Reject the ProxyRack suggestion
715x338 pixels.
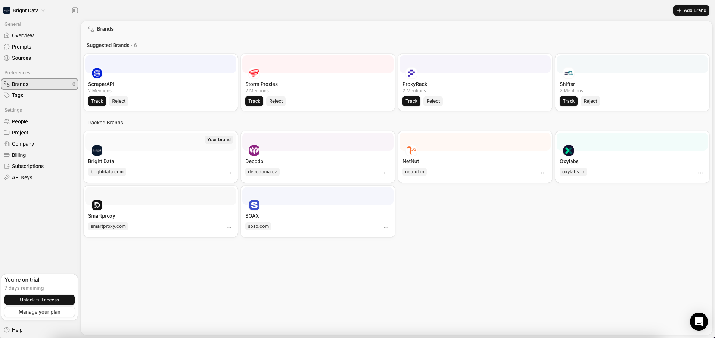pos(433,101)
